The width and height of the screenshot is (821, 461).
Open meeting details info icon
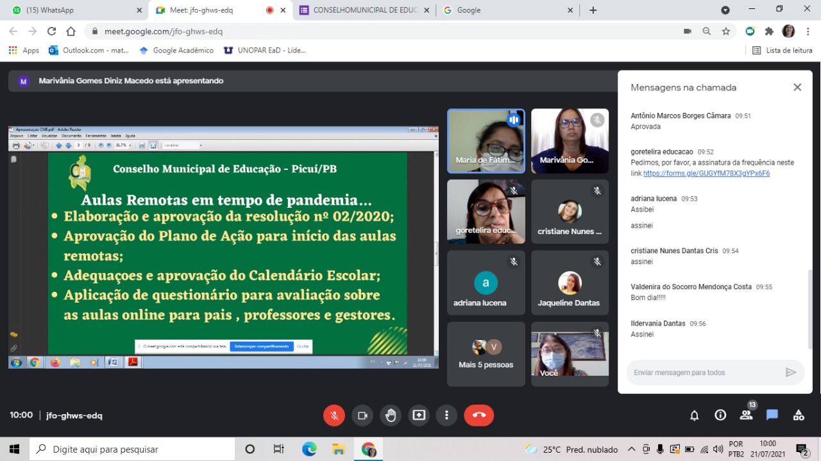click(x=720, y=415)
